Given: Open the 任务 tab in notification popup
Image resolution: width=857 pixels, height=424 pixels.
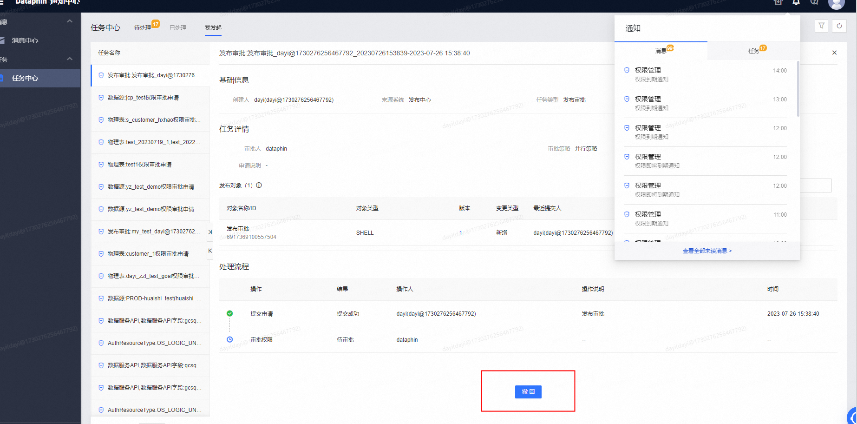Looking at the screenshot, I should [754, 51].
